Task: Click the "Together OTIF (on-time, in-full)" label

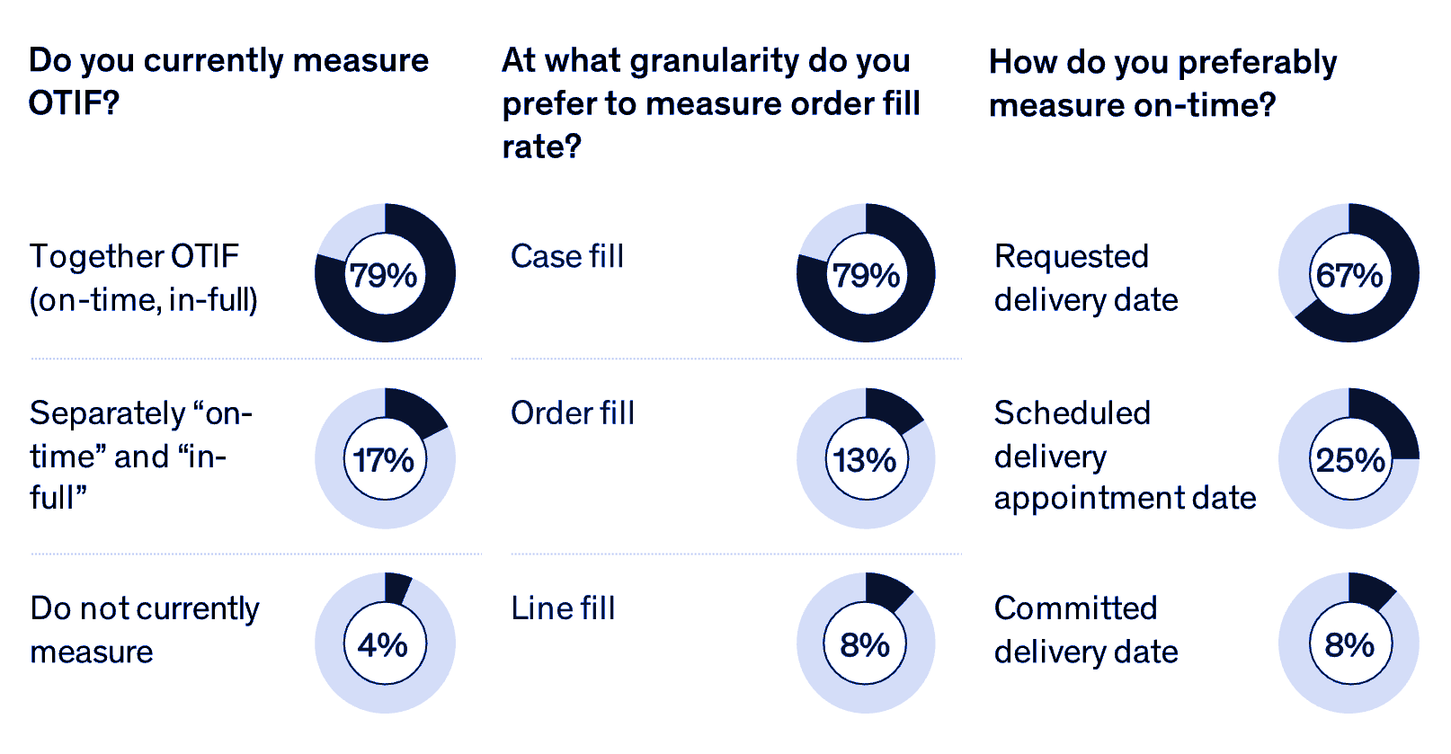Action: 144,278
